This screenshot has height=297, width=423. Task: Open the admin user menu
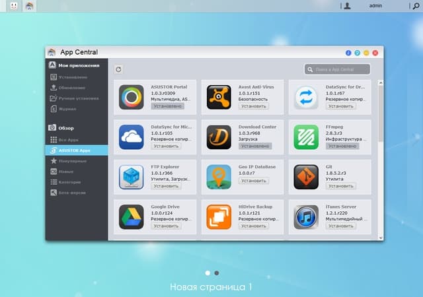pos(375,6)
